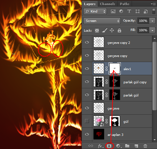Lock all padlock icon
This screenshot has height=149, width=157.
click(119, 30)
